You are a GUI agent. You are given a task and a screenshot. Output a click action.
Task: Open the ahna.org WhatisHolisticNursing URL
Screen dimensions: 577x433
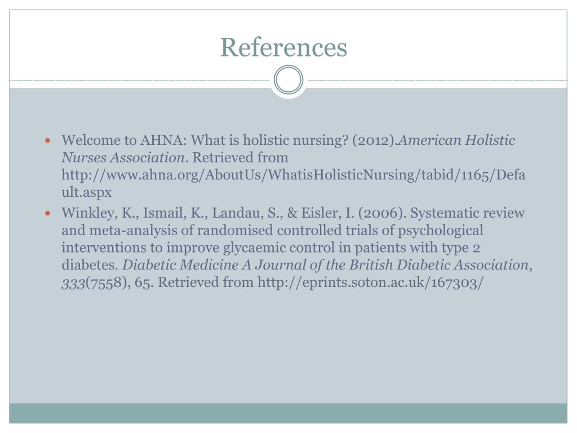pyautogui.click(x=293, y=175)
